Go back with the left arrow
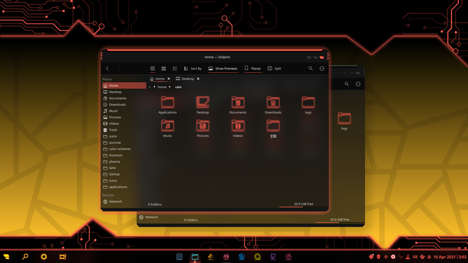This screenshot has height=263, width=468. pos(108,69)
